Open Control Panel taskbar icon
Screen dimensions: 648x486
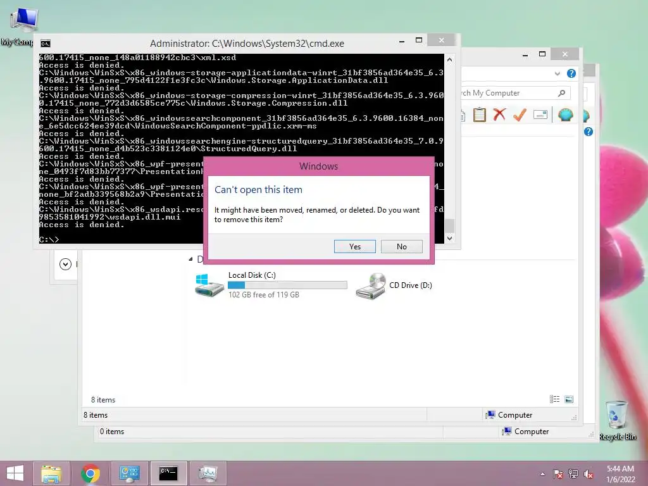point(130,473)
